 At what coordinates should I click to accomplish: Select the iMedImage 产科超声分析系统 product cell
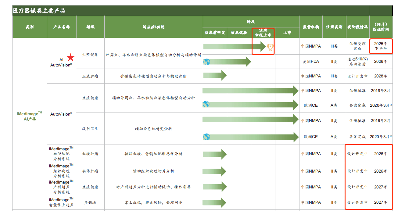tap(61, 187)
